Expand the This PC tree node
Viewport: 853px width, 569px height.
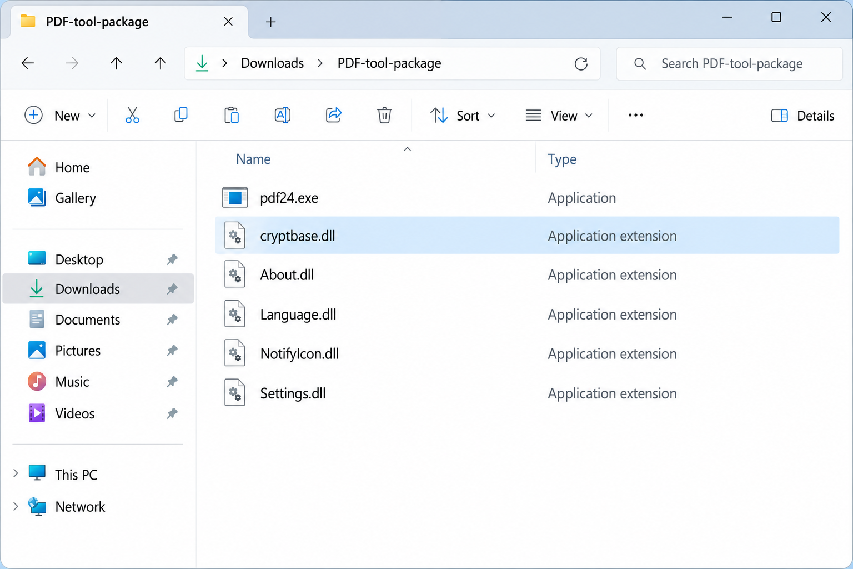pyautogui.click(x=16, y=473)
